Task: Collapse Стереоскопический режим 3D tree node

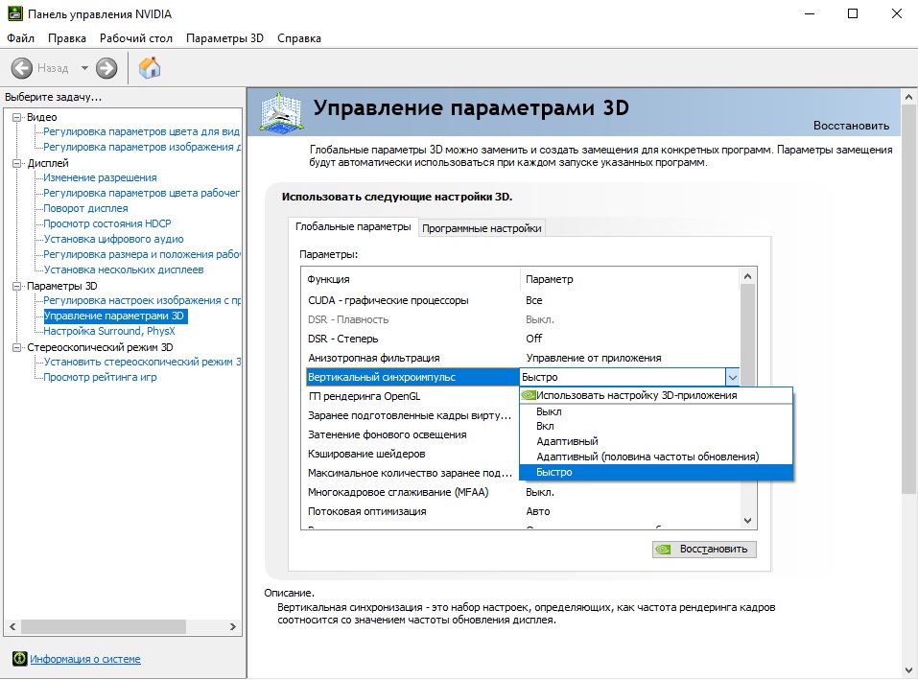Action: tap(17, 347)
